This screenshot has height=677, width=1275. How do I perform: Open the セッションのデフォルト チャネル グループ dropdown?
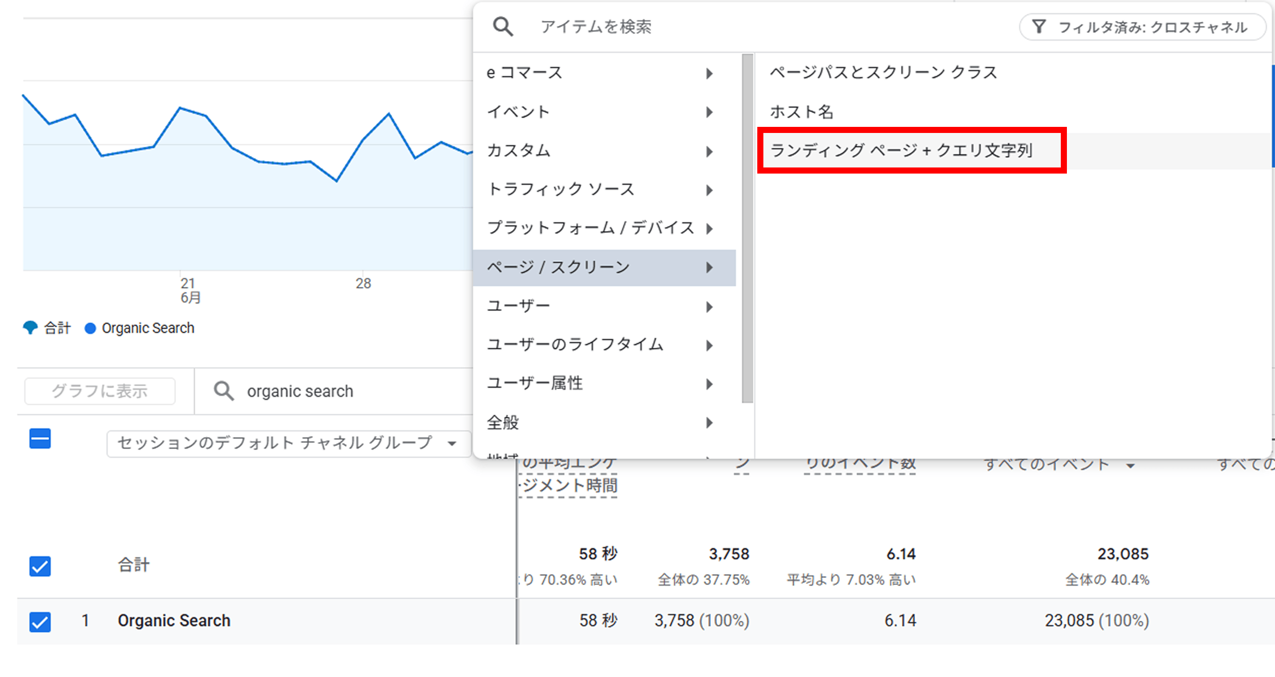pos(288,444)
